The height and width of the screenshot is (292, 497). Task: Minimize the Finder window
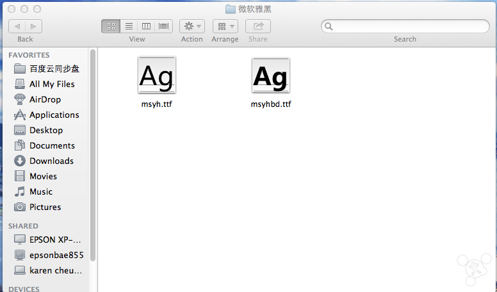tap(24, 9)
